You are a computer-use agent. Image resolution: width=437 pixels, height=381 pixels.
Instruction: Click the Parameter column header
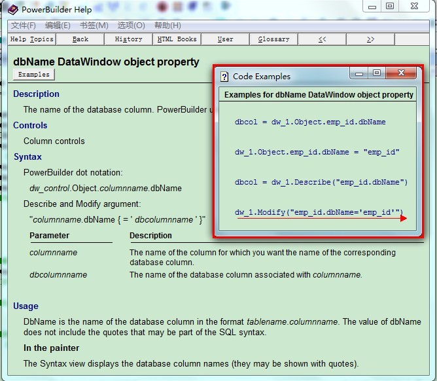[x=49, y=236]
